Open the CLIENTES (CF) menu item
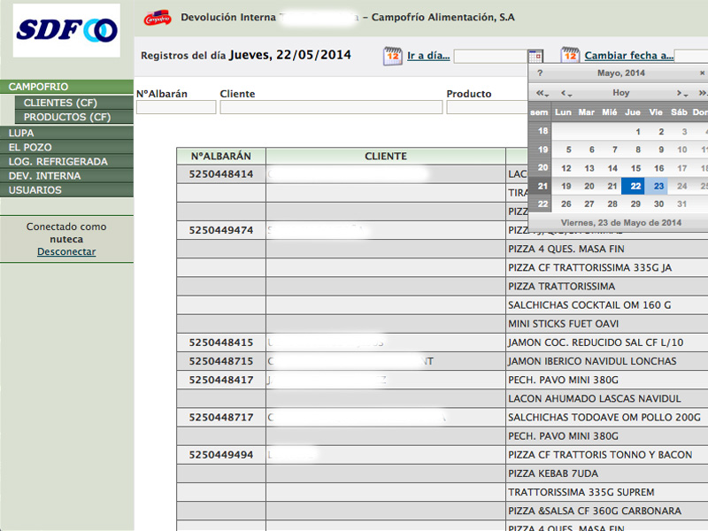The width and height of the screenshot is (708, 531). (x=60, y=103)
